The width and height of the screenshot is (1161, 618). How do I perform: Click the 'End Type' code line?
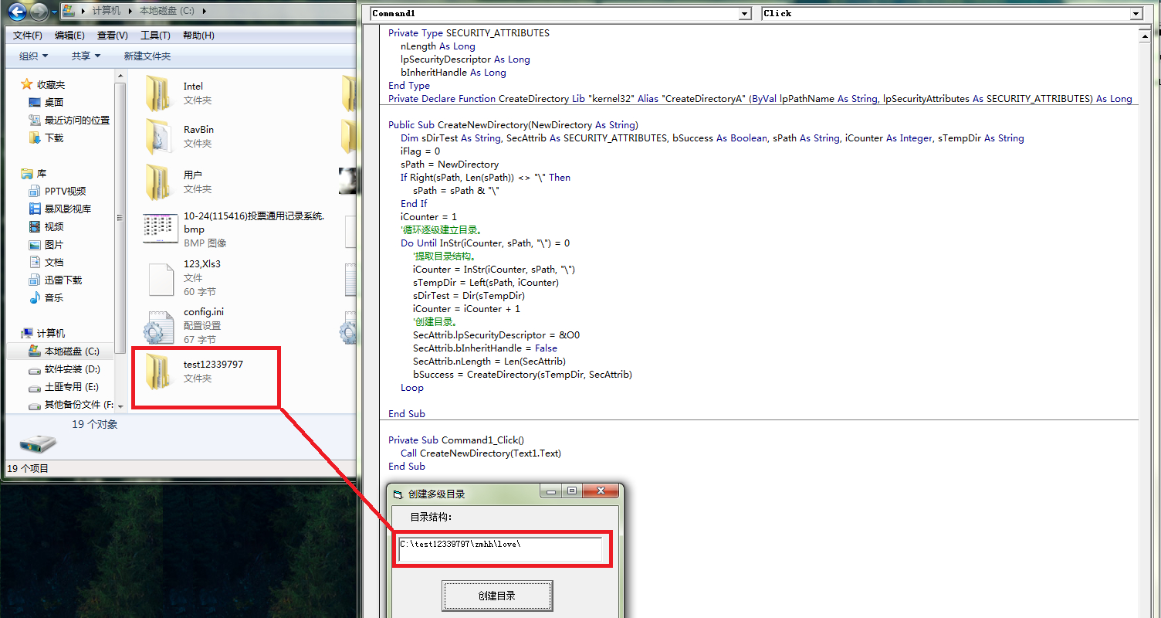409,86
